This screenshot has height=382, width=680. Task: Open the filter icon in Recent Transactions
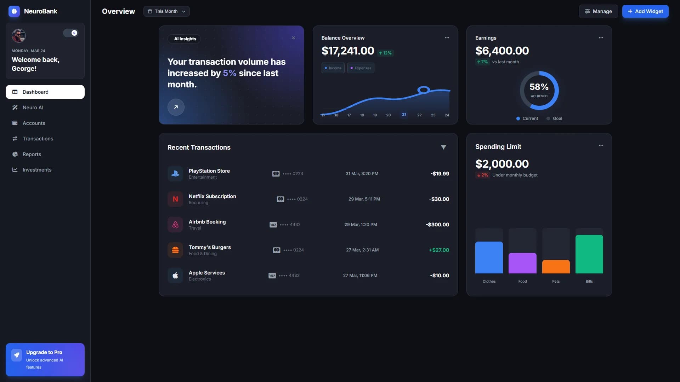coord(444,147)
